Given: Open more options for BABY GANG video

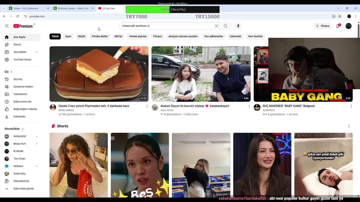Looking at the screenshot, I should 351,106.
